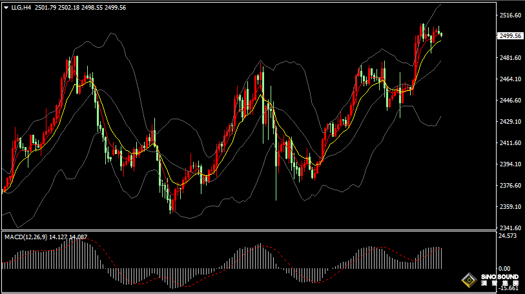Click the 2429.10 price axis label
This screenshot has height=294, width=525.
coord(511,122)
